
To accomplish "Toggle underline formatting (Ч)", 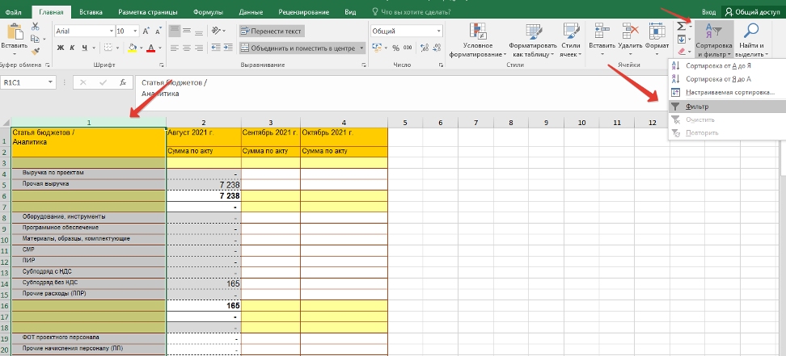I will (x=85, y=48).
